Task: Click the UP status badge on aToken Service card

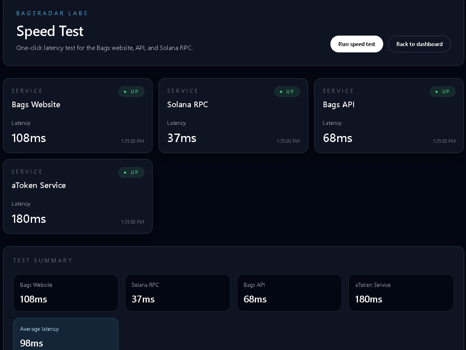Action: click(131, 172)
